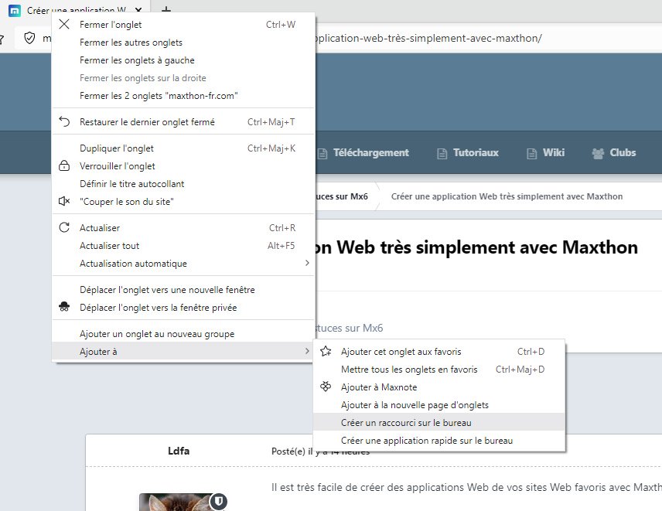Click the group icon beside Clubs

[598, 154]
